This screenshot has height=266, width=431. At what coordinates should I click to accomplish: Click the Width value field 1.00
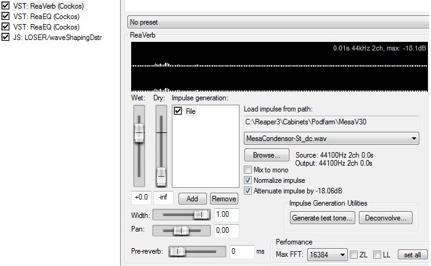(x=227, y=215)
